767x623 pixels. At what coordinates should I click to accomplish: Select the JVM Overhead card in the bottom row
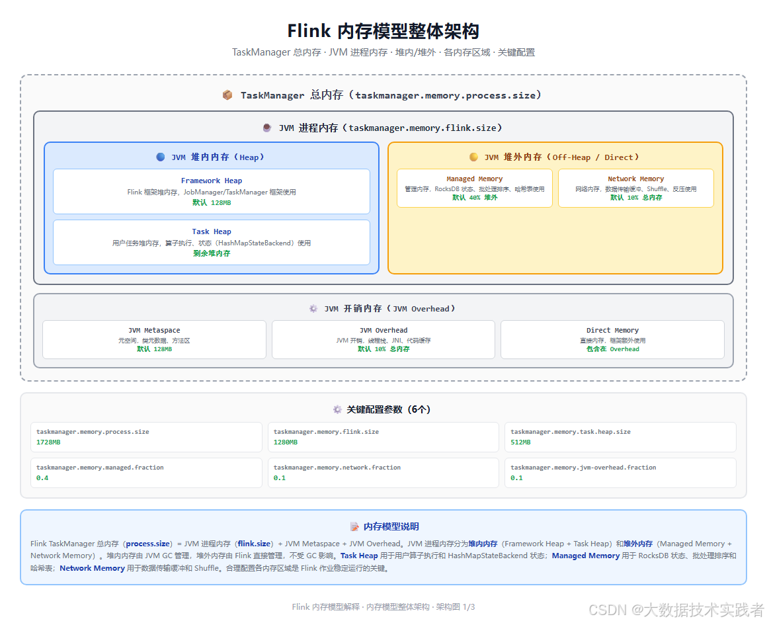point(383,340)
